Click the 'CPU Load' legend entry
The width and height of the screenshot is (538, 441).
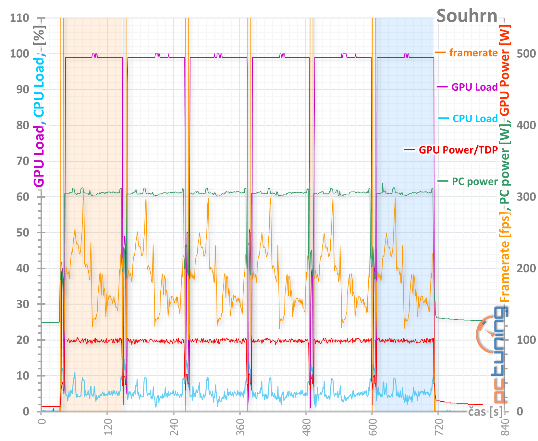pyautogui.click(x=475, y=118)
